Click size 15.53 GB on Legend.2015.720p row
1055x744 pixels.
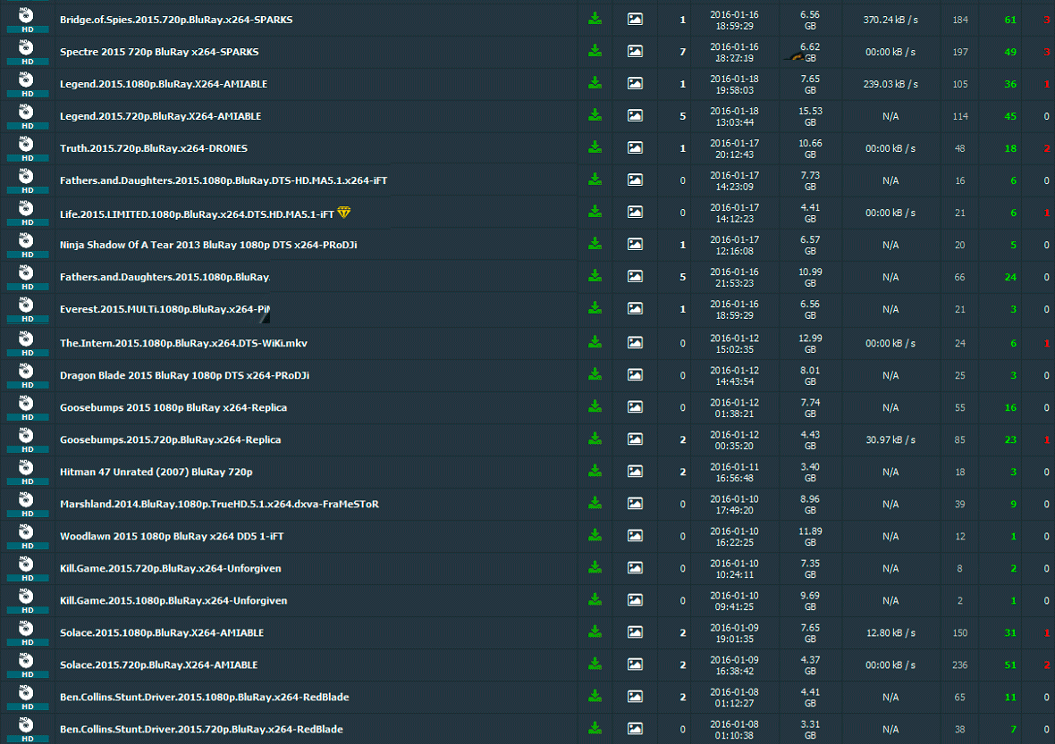point(810,116)
